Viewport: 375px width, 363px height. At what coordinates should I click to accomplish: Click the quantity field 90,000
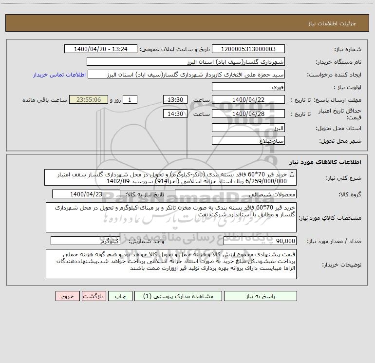pyautogui.click(x=260, y=241)
